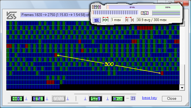Click the '1 max' value field
This screenshot has height=108, width=191.
[x=117, y=20]
